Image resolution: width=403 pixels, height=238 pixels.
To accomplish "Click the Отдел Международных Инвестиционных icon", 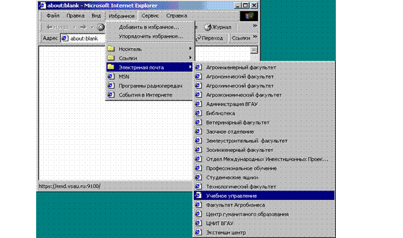I will click(198, 159).
